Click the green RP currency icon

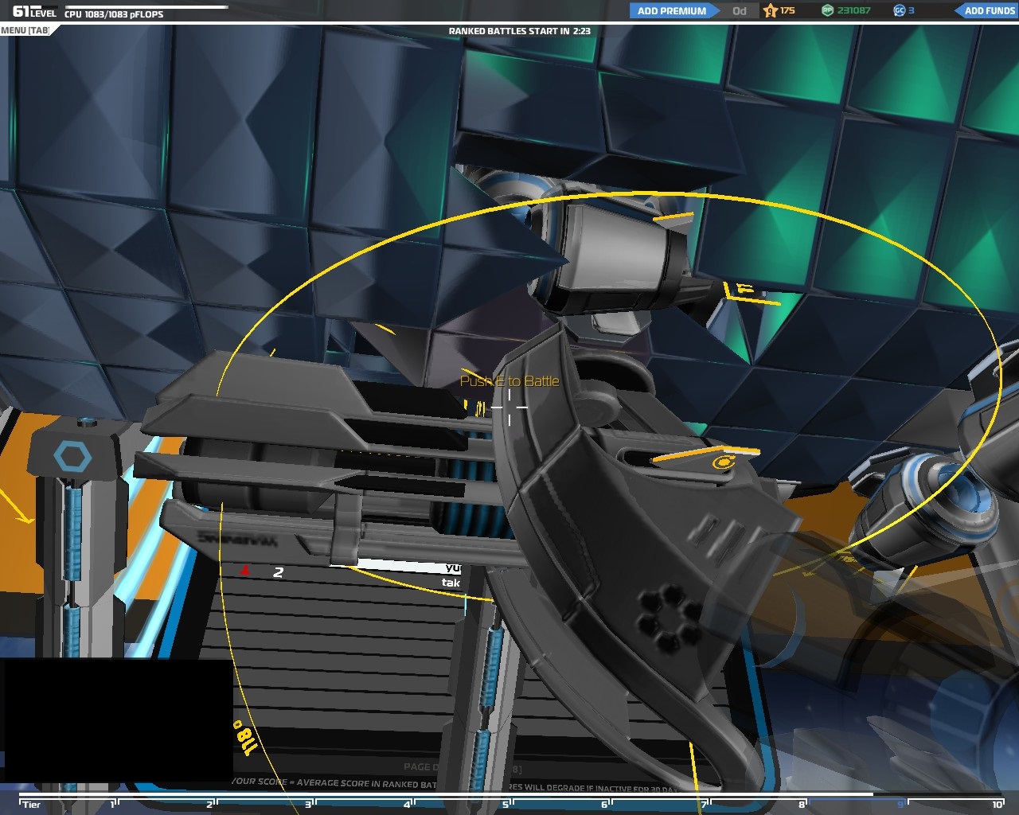tap(827, 10)
